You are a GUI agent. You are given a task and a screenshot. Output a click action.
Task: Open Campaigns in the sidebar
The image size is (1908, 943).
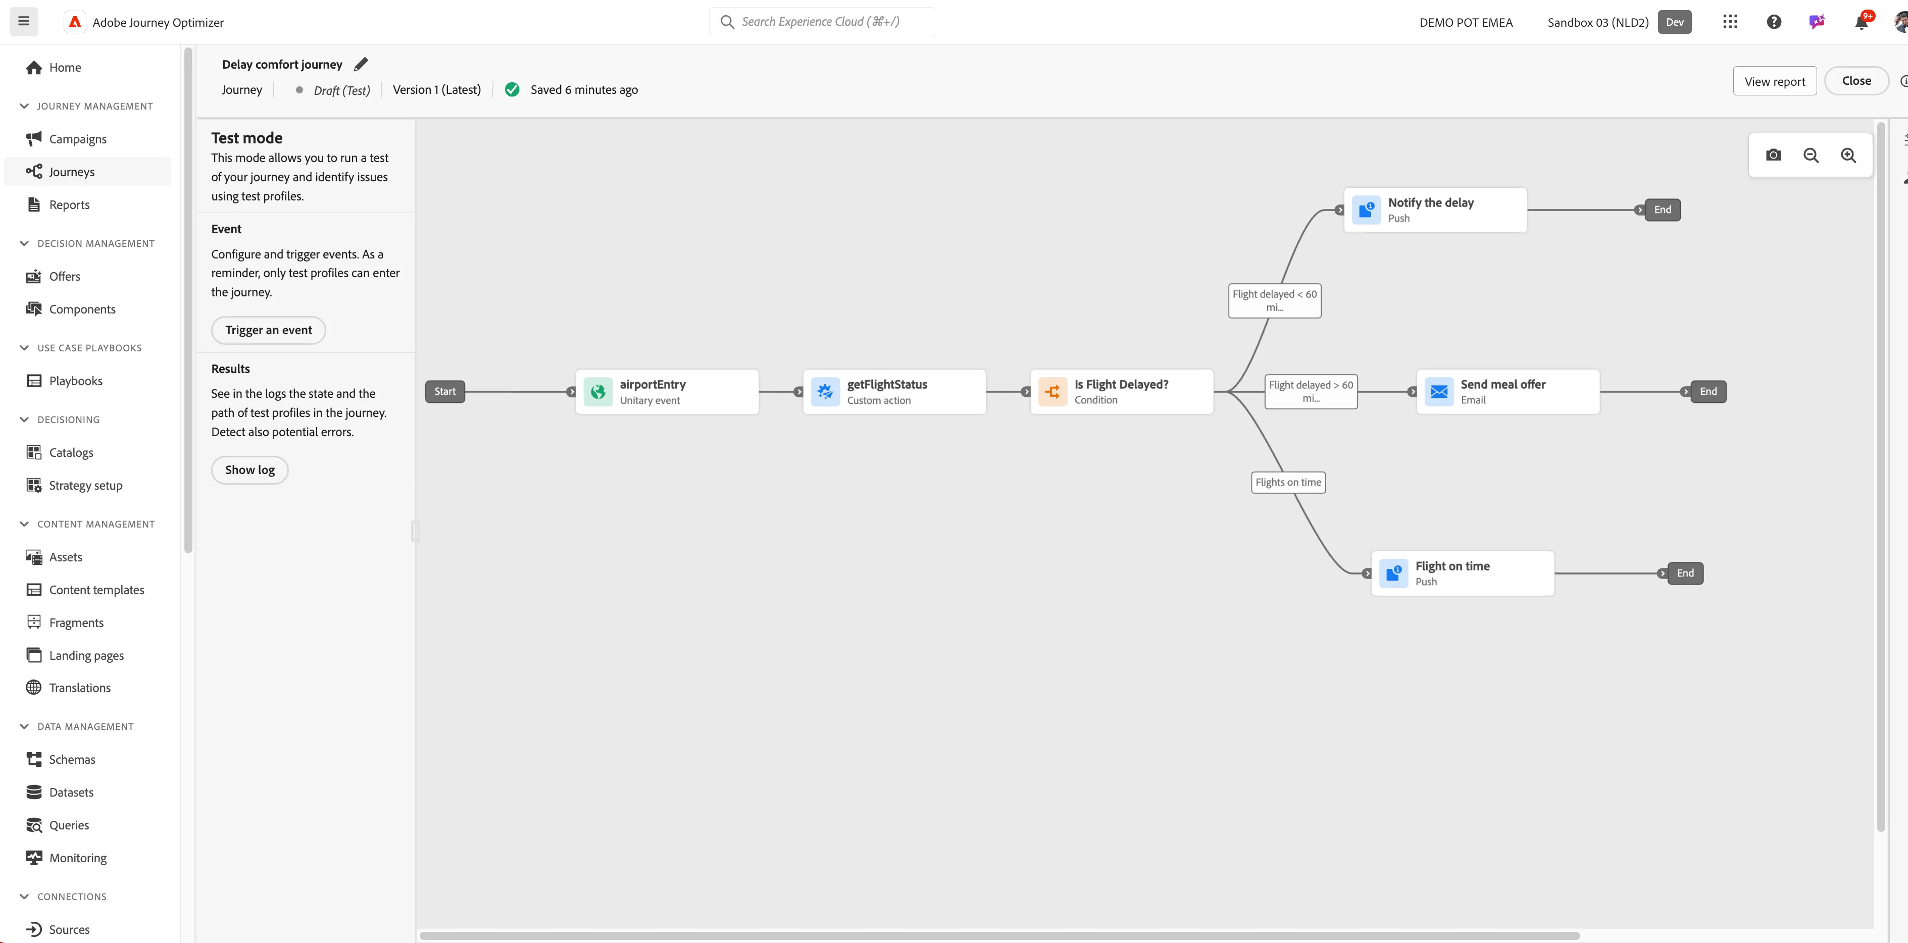pos(87,139)
